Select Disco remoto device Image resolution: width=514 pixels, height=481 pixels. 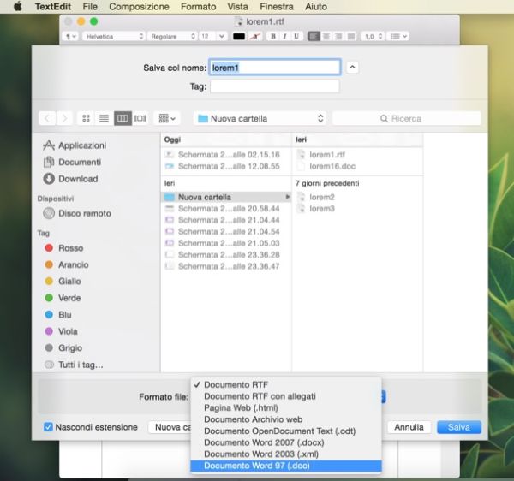(x=84, y=213)
